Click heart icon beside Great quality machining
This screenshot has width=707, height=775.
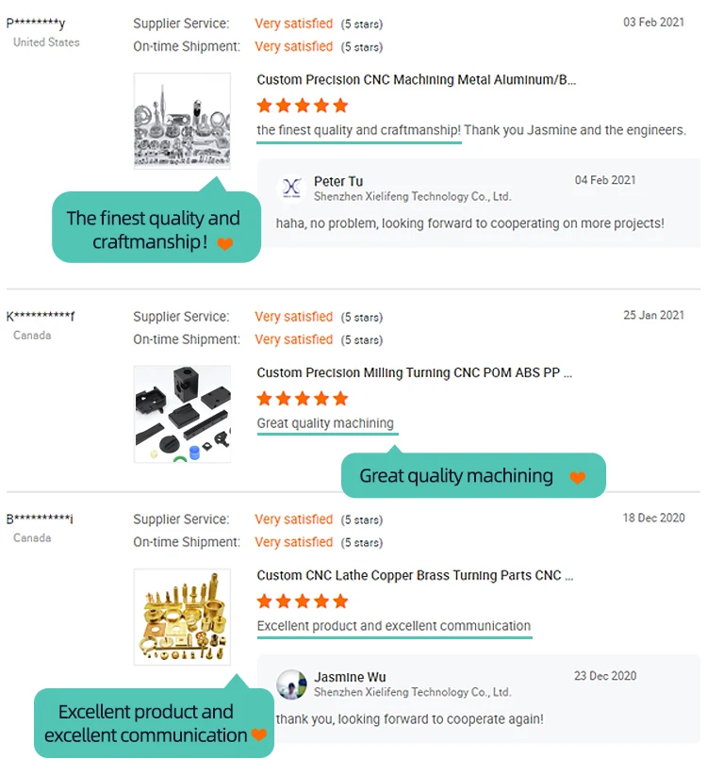pyautogui.click(x=578, y=478)
